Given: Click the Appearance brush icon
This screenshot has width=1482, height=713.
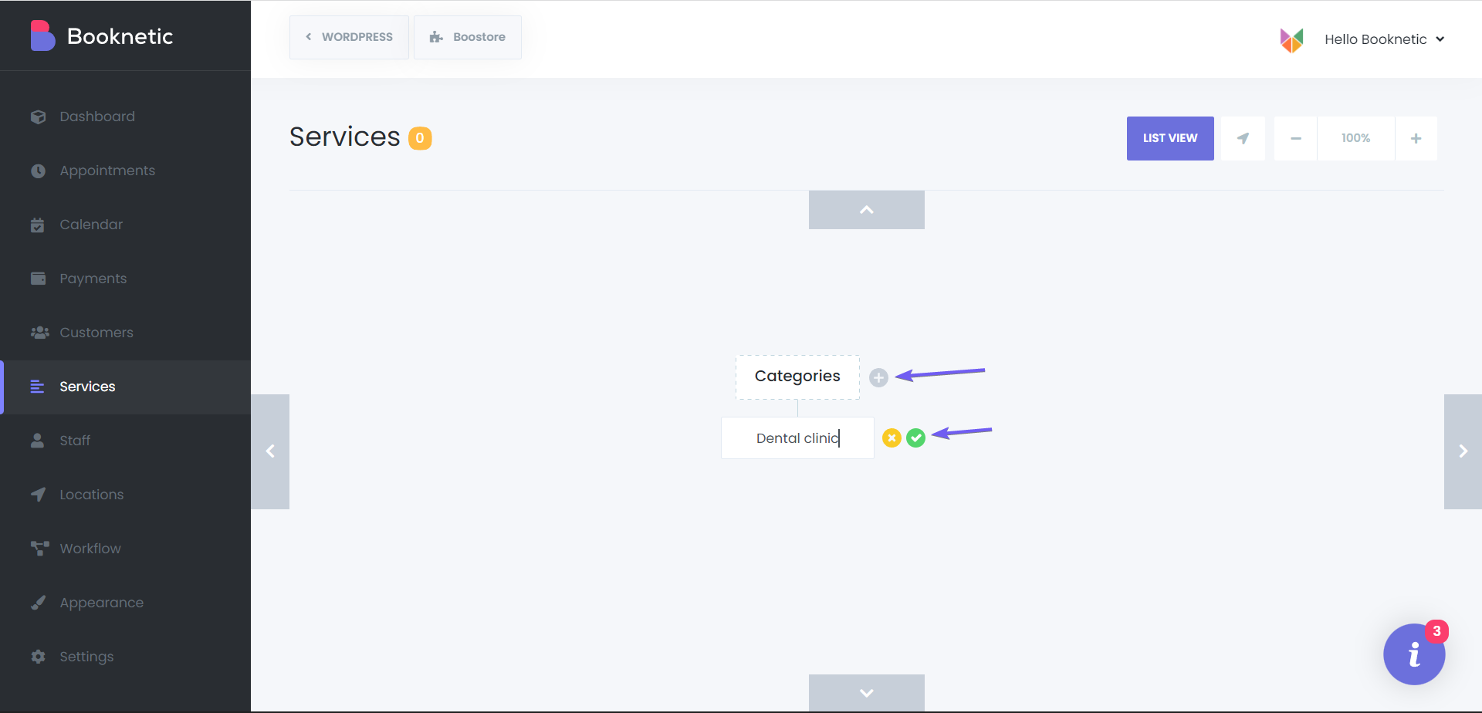Looking at the screenshot, I should click(38, 603).
